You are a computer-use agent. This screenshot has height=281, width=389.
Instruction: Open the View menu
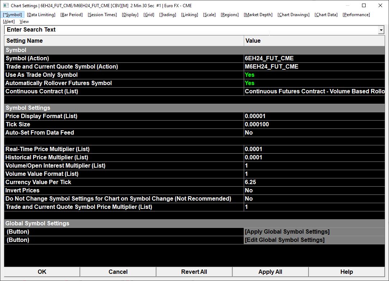click(x=24, y=22)
